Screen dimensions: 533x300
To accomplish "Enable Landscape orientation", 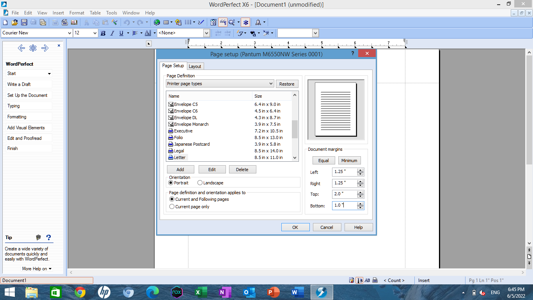I will (x=200, y=182).
